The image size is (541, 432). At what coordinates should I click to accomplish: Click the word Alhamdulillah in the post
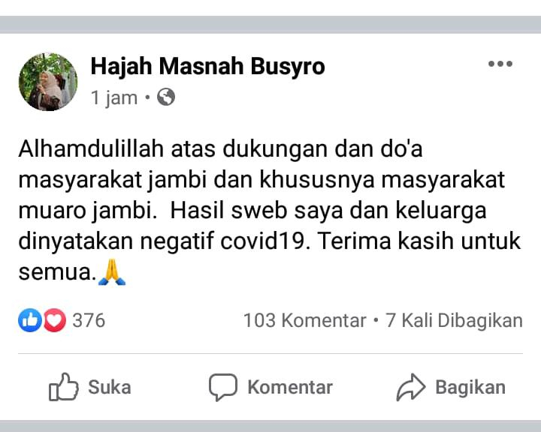pos(91,149)
